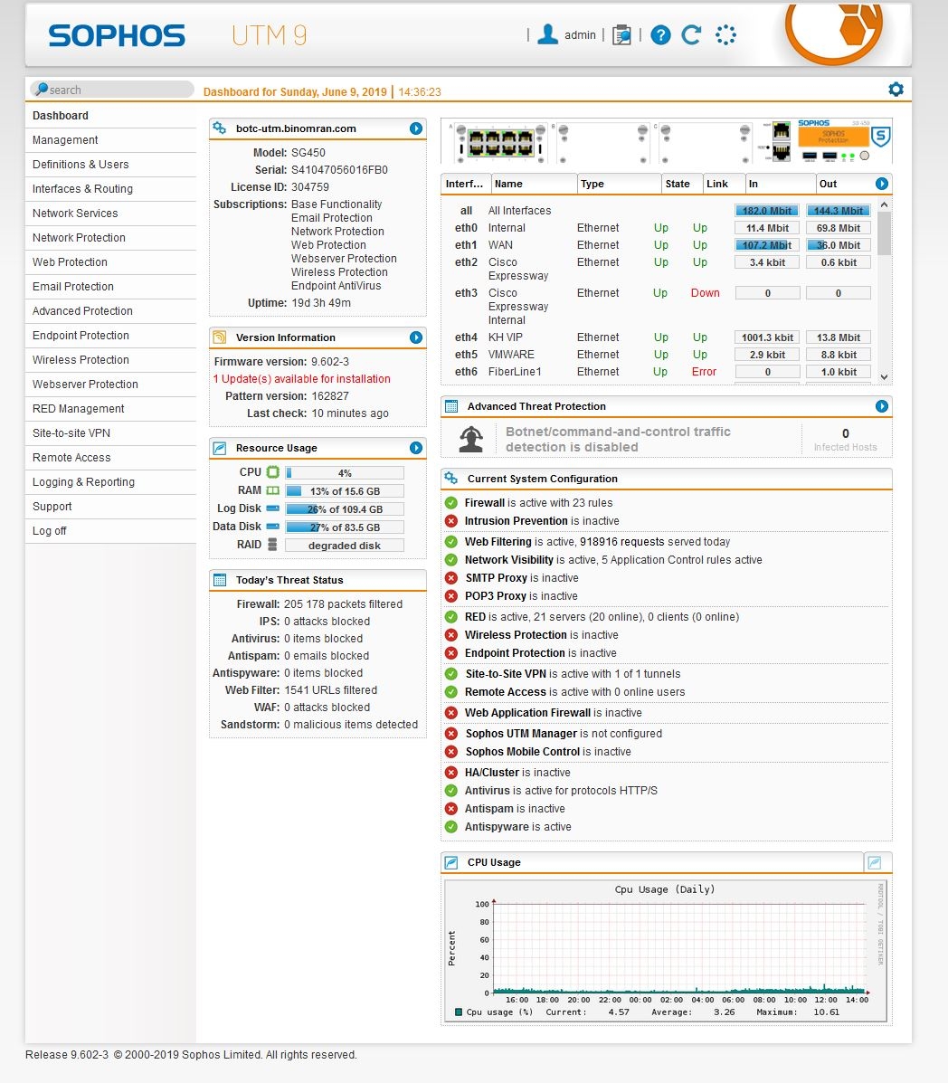Expand the Resource Usage panel arrow
948x1083 pixels.
click(x=416, y=448)
